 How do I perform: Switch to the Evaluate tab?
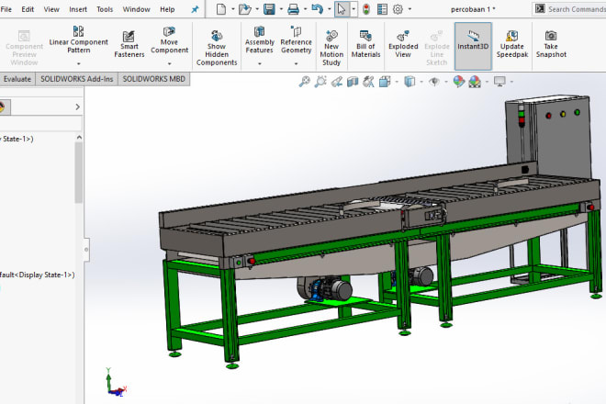click(x=17, y=79)
